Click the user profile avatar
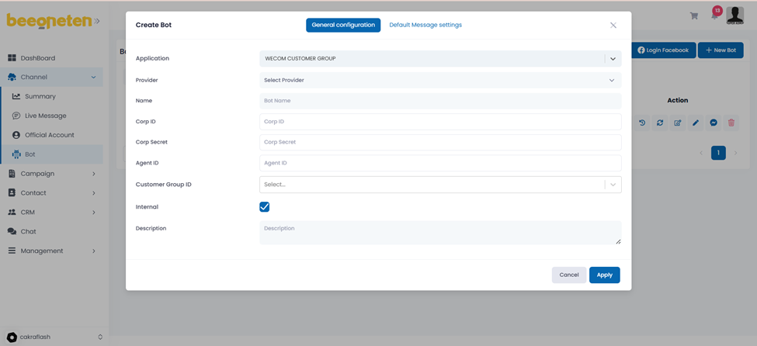757x346 pixels. coord(734,16)
